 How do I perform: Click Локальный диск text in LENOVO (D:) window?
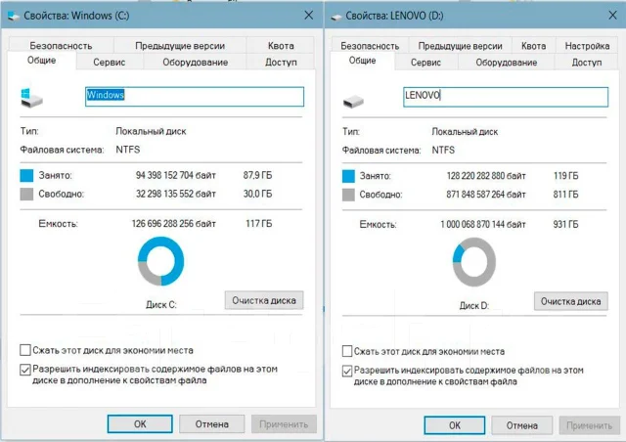[465, 132]
